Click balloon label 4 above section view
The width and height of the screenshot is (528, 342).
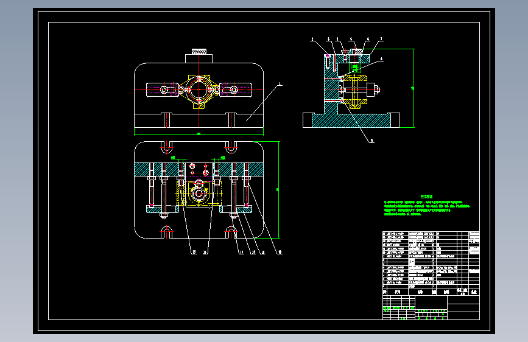(337, 40)
